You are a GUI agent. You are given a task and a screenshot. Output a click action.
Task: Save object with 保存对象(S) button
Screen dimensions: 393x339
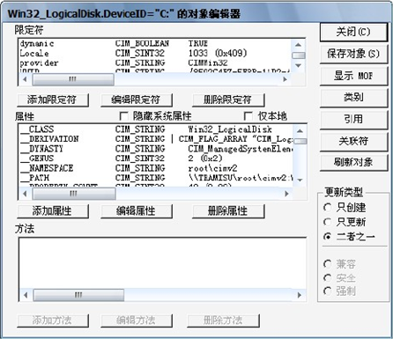(x=353, y=54)
